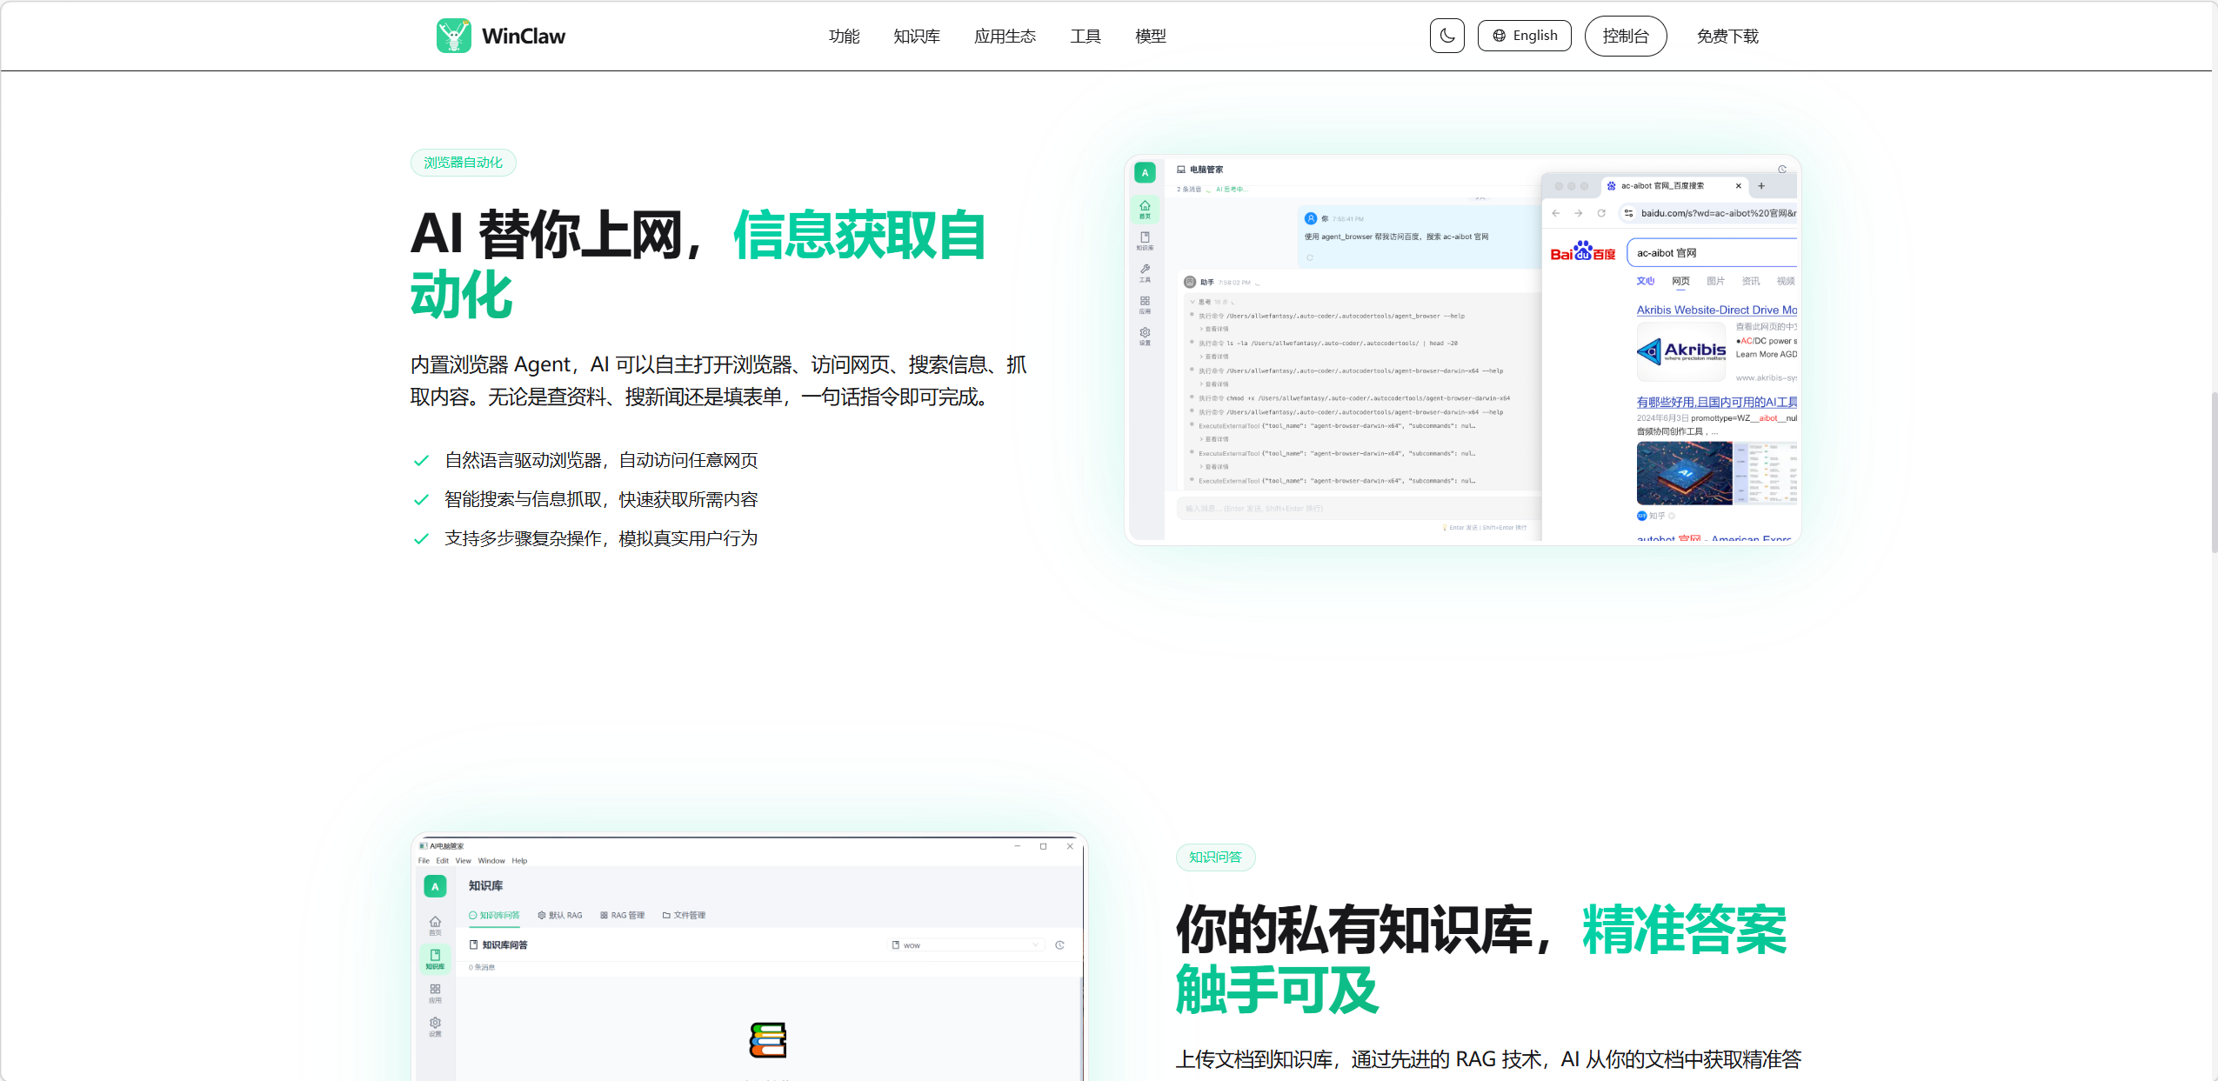The width and height of the screenshot is (2218, 1081).
Task: Open the 知识库 navigation item
Action: point(917,36)
